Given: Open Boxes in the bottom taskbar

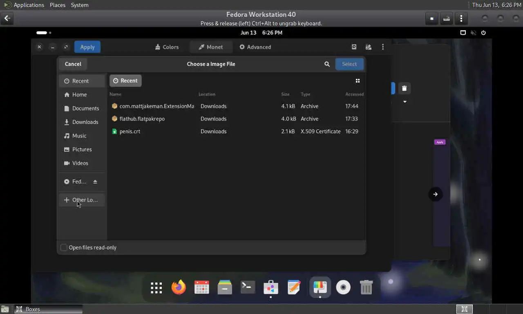Looking at the screenshot, I should point(48,309).
